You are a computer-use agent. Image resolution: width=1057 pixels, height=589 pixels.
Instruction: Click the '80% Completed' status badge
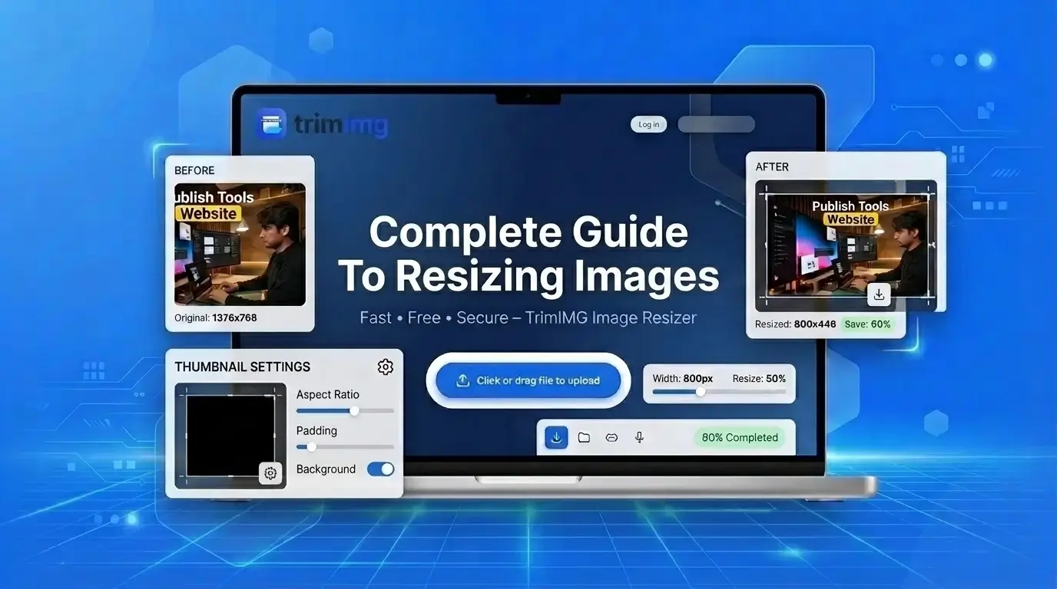click(740, 437)
